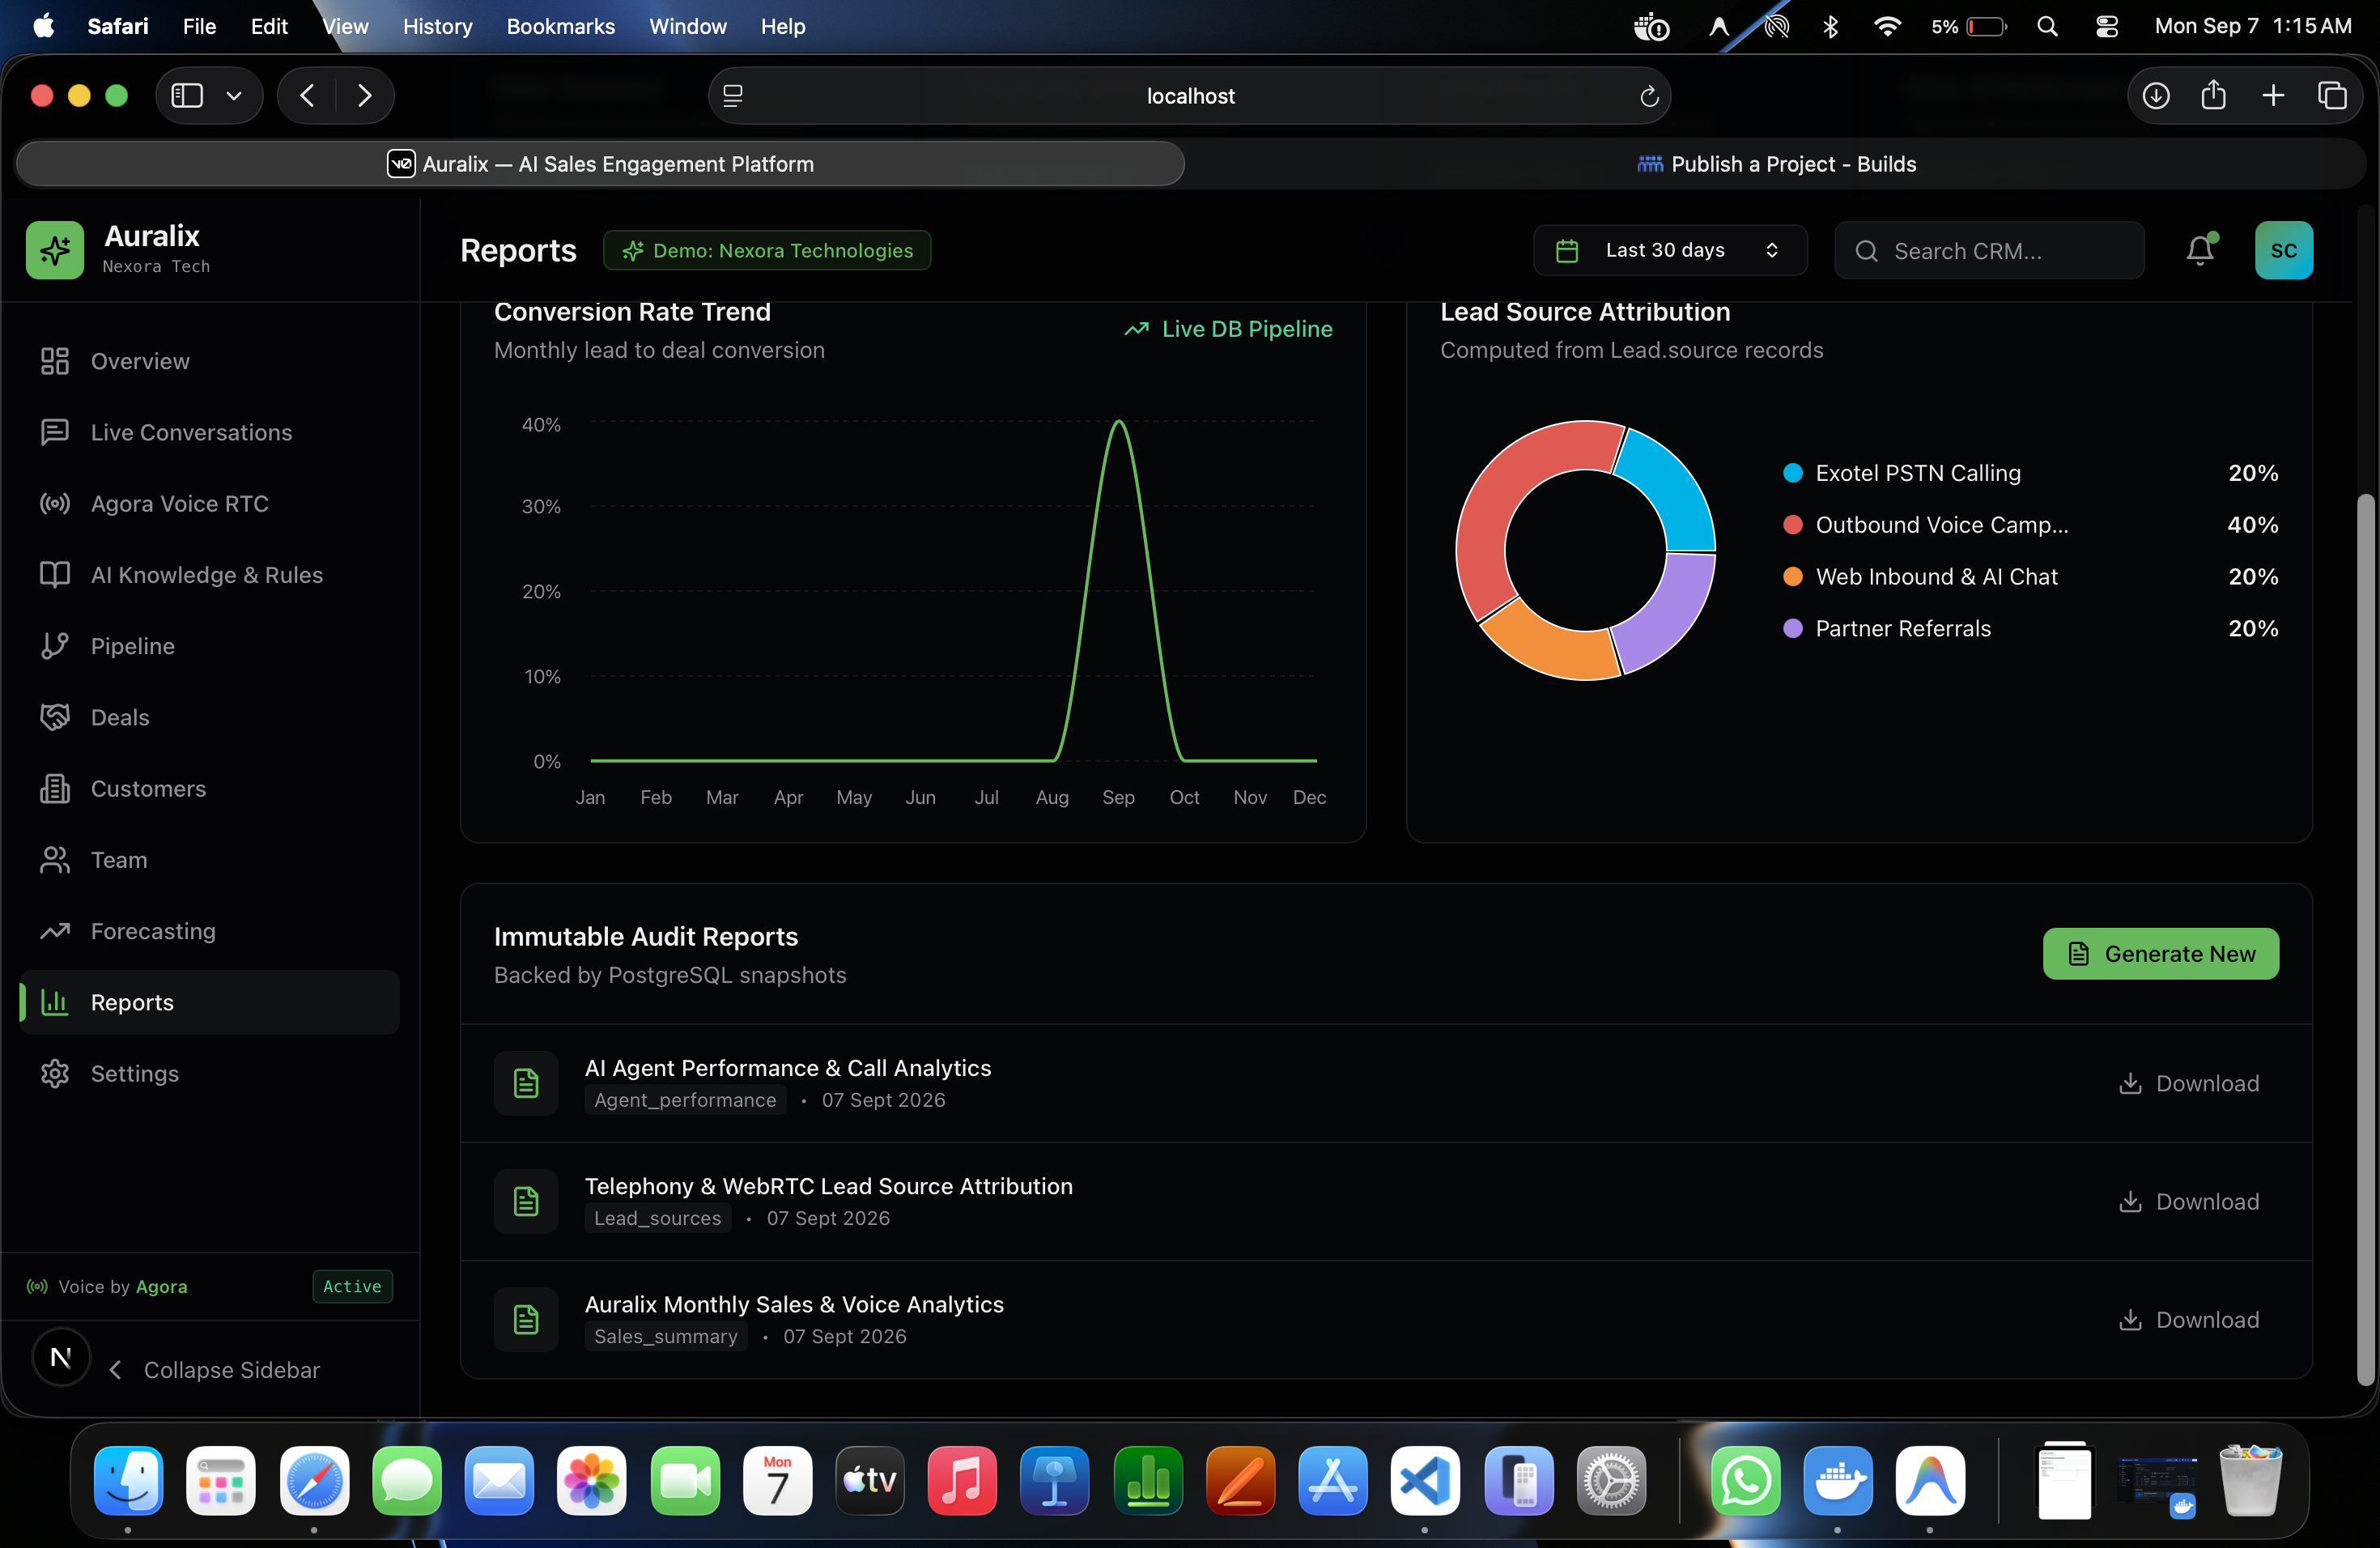Show Safari tab overview
Screen dimensions: 2380x1548
click(x=2332, y=96)
